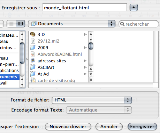
Task: Click the file list scrollbar thumb
Action: [x=91, y=46]
